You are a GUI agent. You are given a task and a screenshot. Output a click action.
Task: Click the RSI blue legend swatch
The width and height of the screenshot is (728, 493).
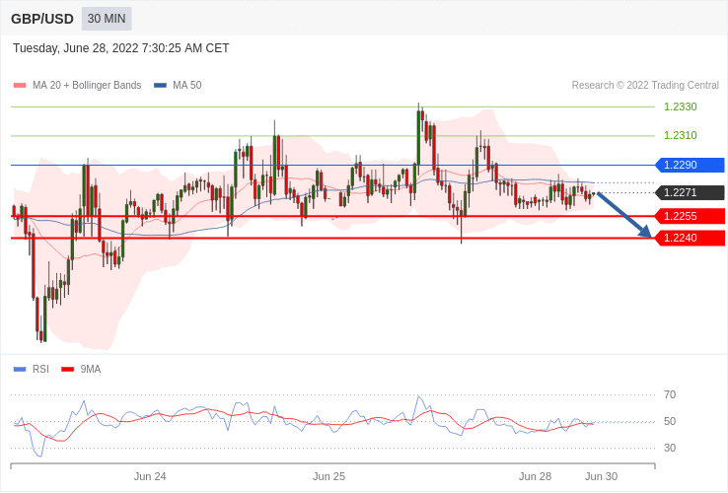pyautogui.click(x=20, y=370)
